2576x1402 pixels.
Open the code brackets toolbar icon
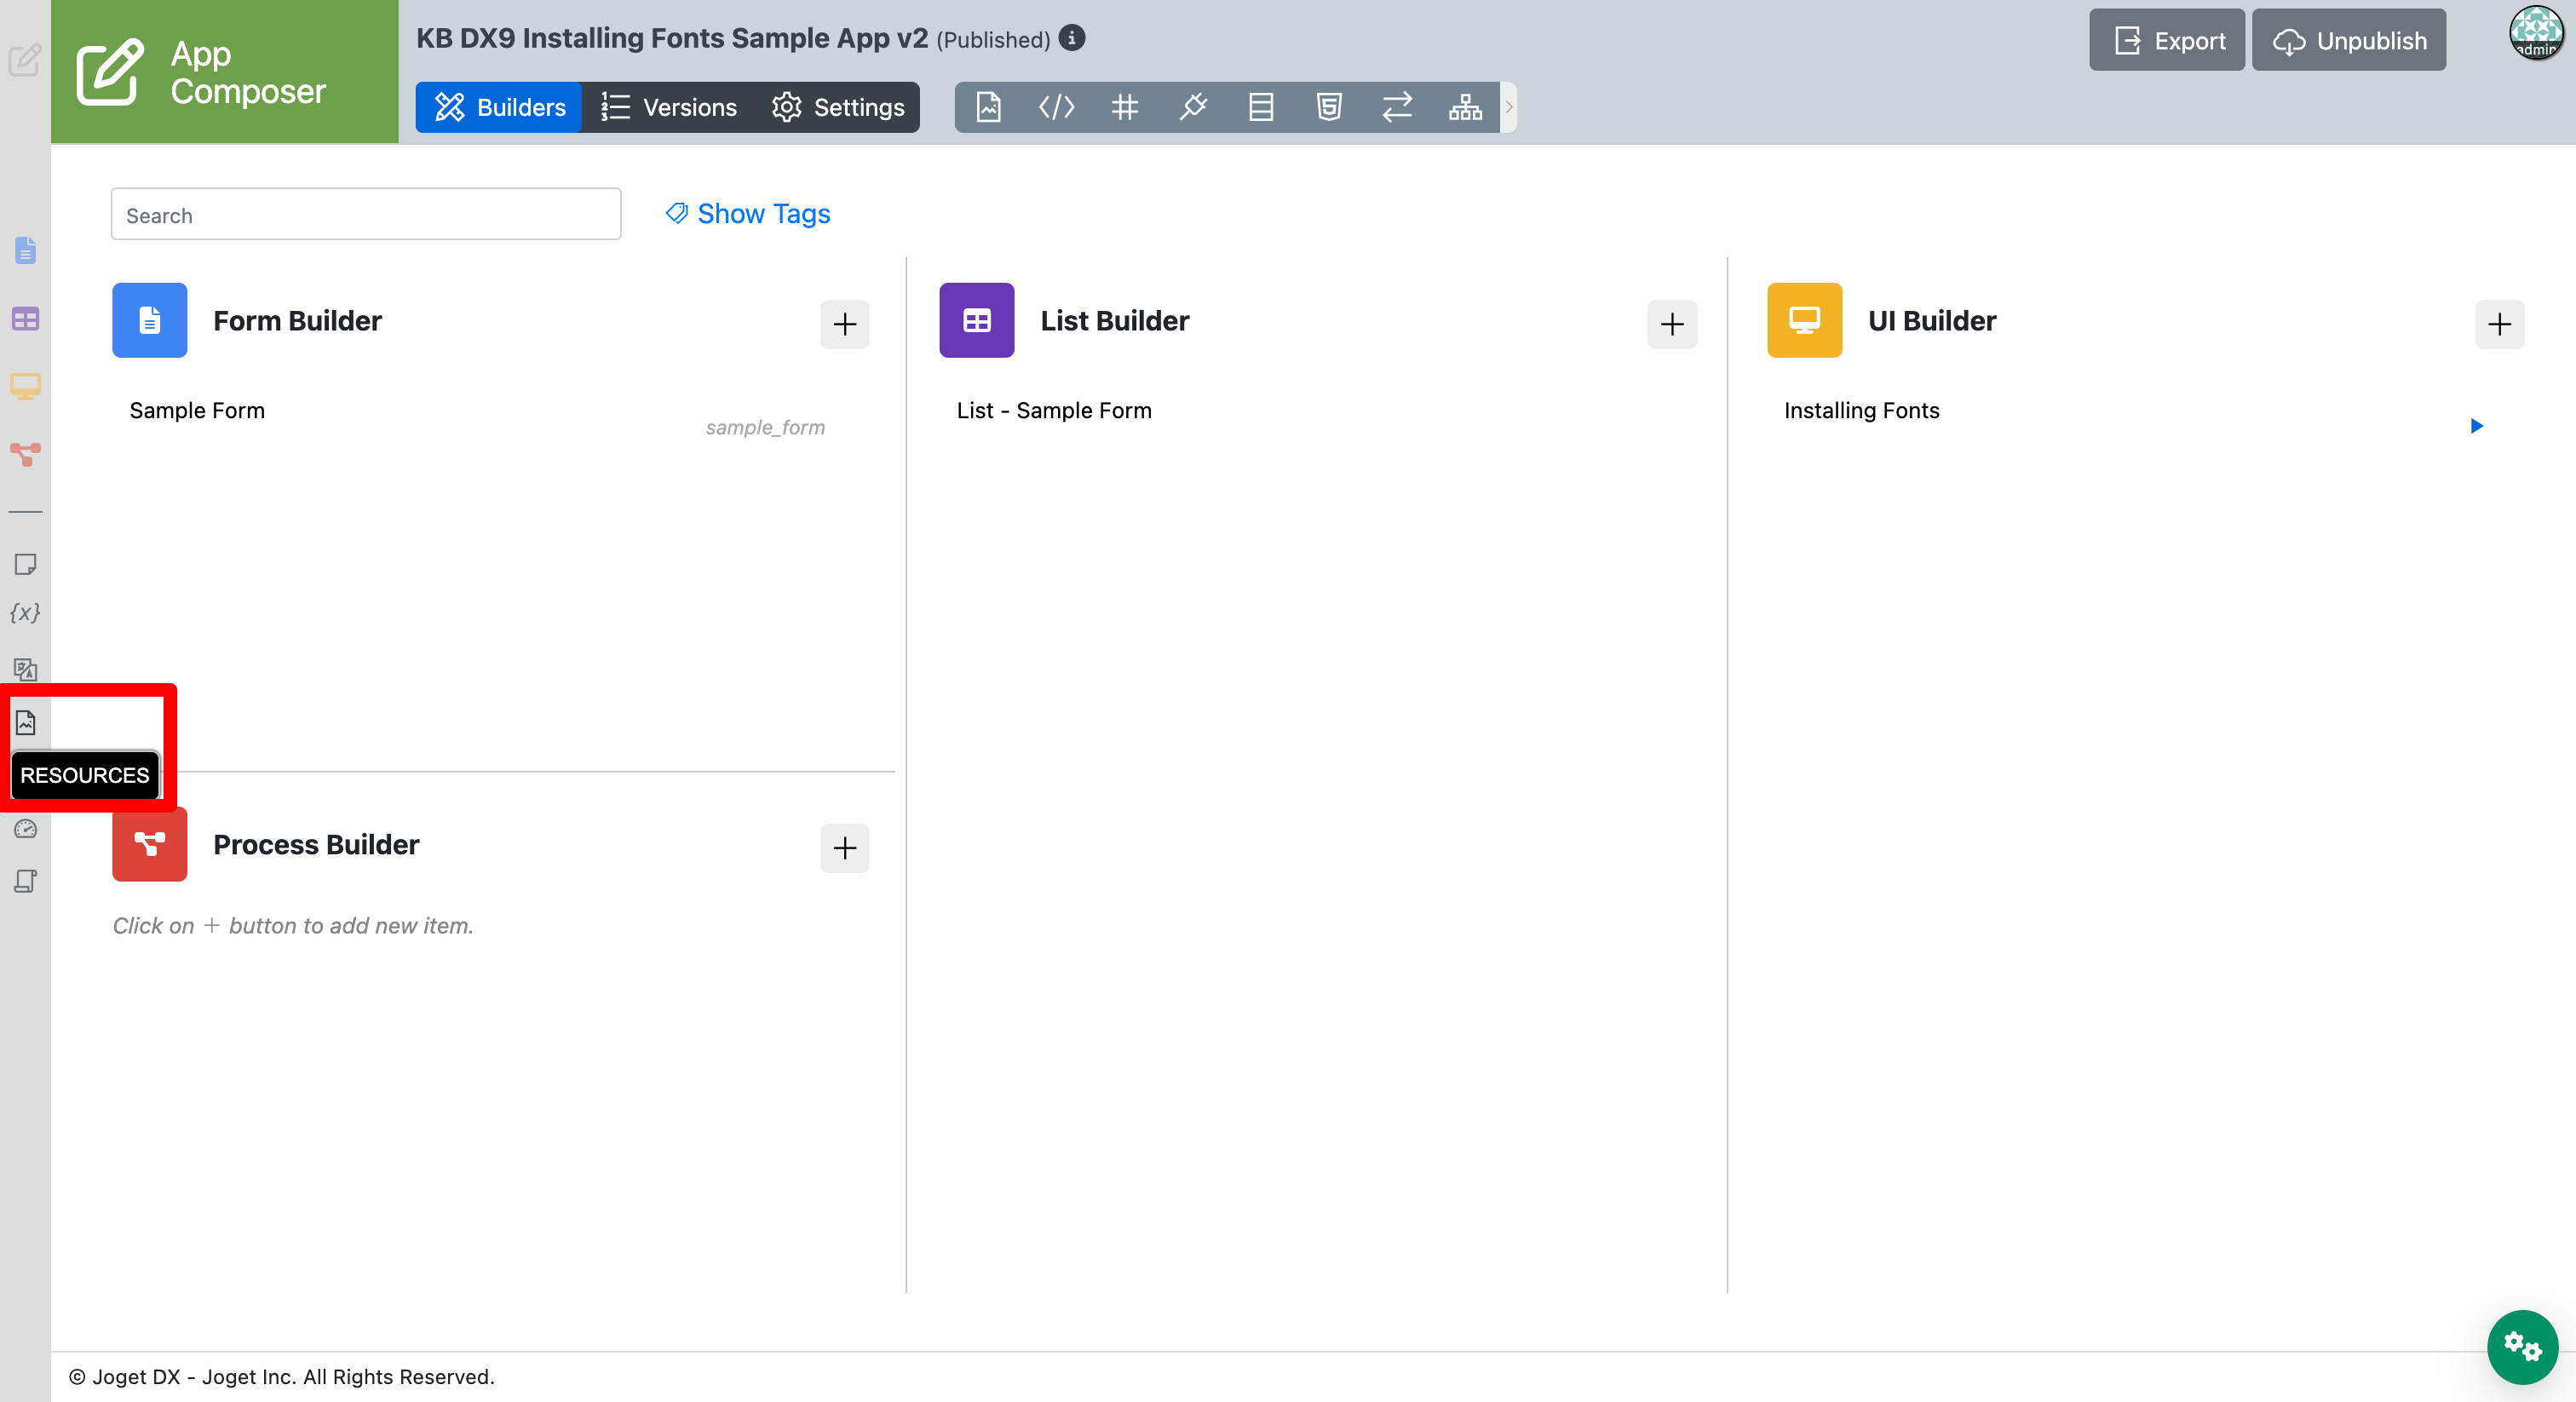pyautogui.click(x=1056, y=107)
